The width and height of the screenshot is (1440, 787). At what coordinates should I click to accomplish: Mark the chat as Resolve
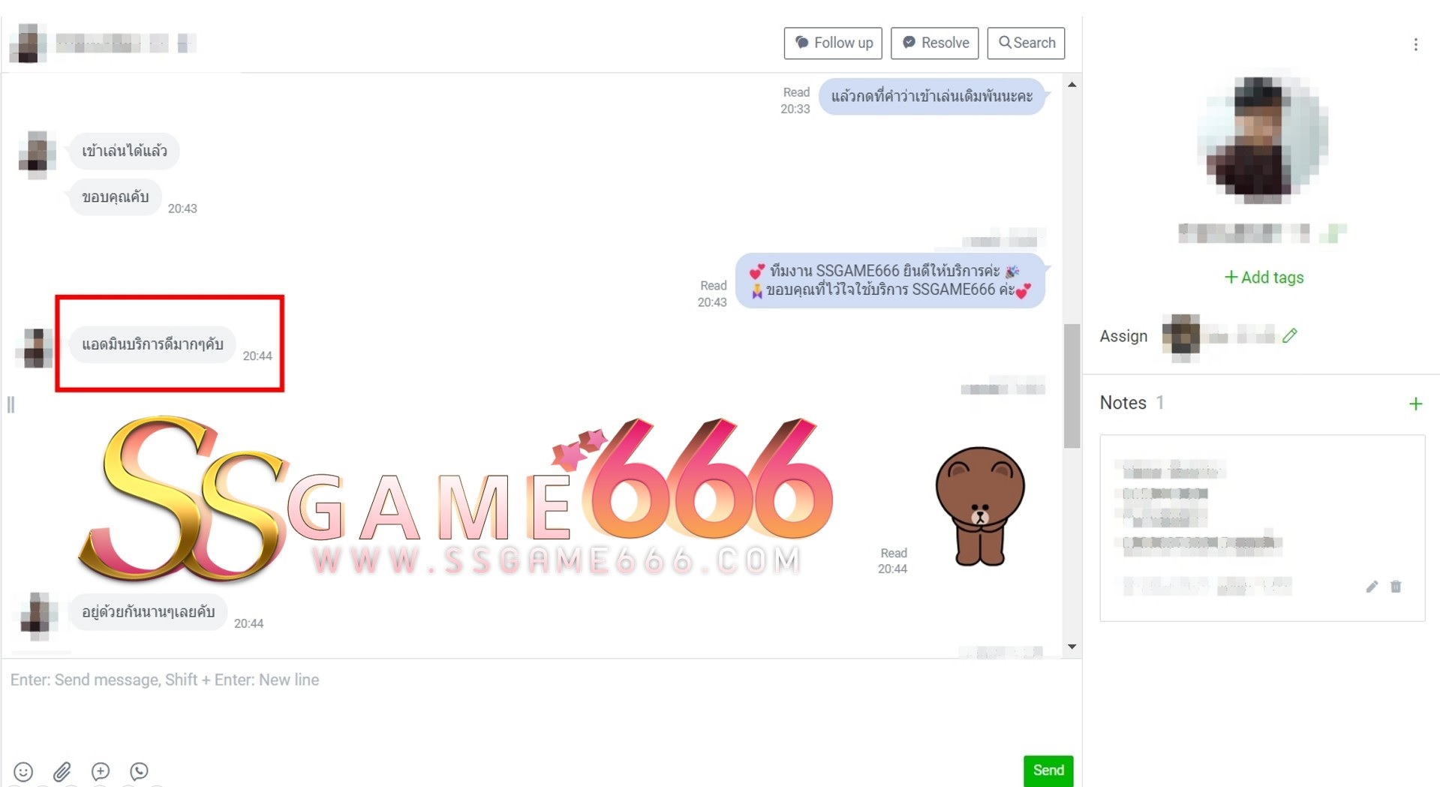point(934,43)
